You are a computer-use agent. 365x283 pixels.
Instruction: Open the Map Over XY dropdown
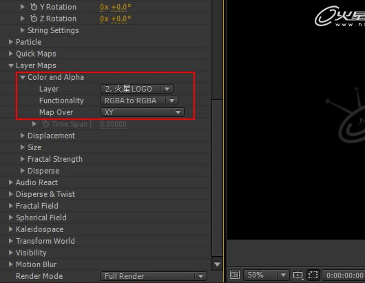coord(142,112)
